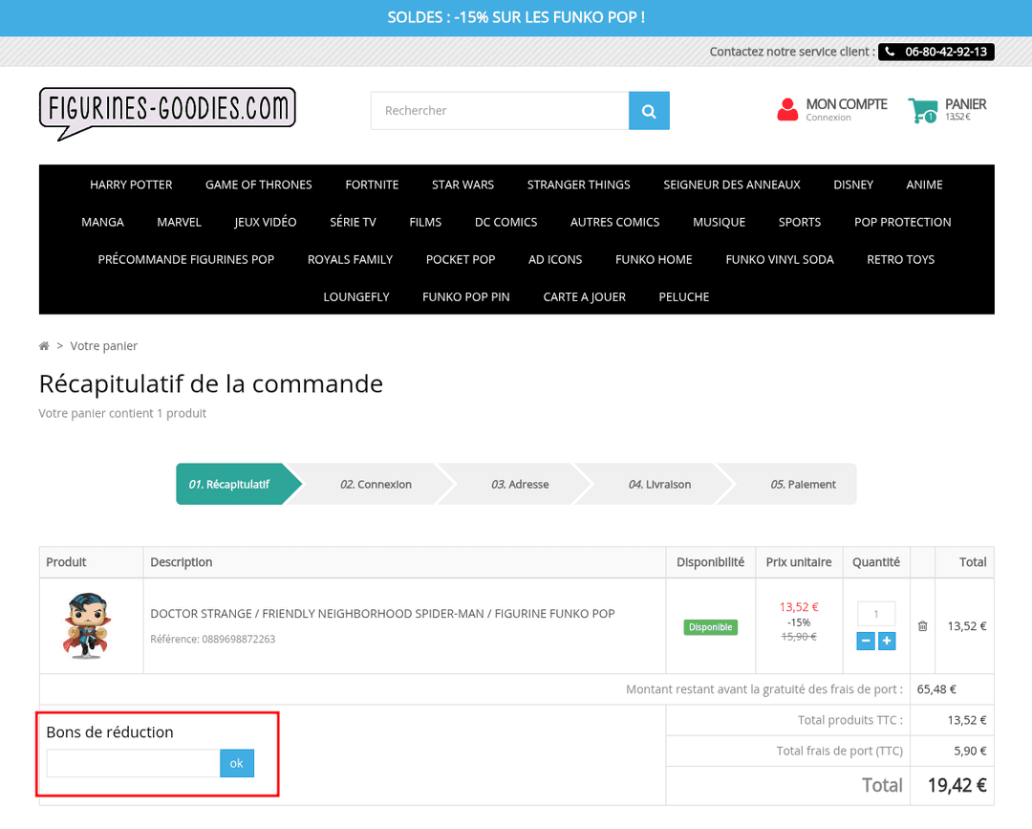
Task: Click the red user account icon
Action: pos(787,110)
